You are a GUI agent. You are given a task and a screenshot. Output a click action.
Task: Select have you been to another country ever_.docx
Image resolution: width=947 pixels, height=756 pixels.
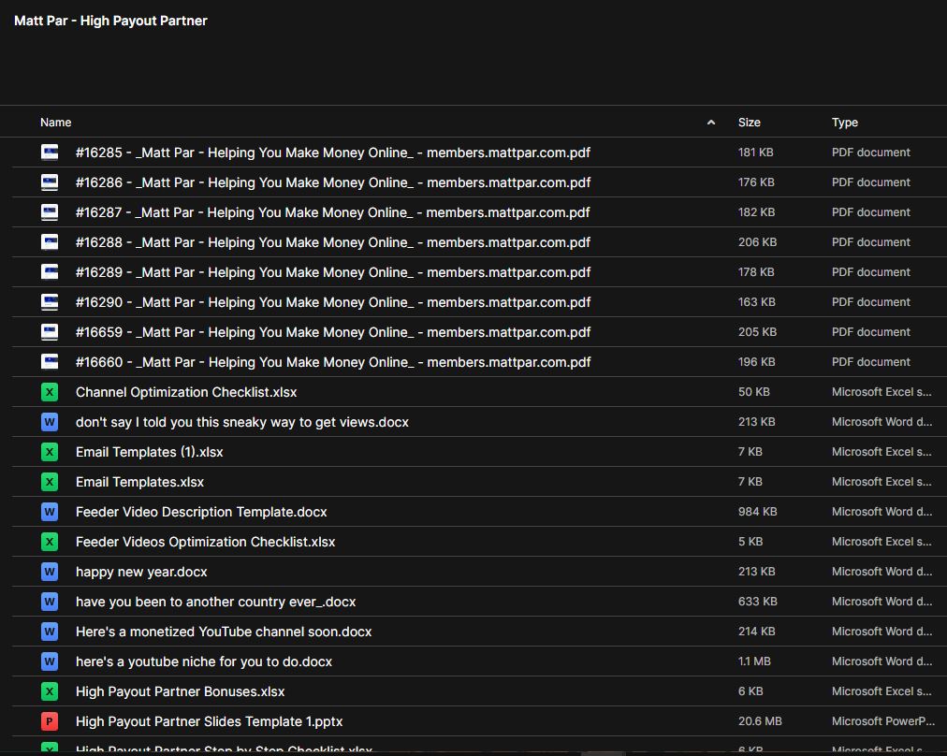tap(215, 602)
